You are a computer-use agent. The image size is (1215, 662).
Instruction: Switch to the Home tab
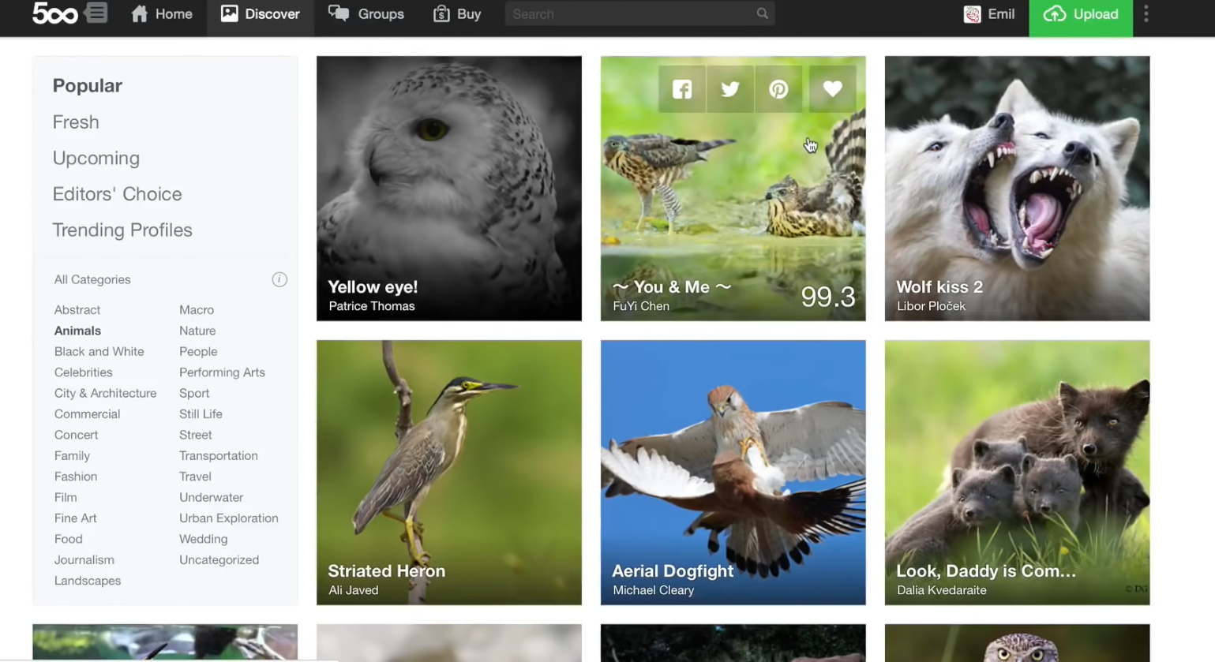[162, 13]
